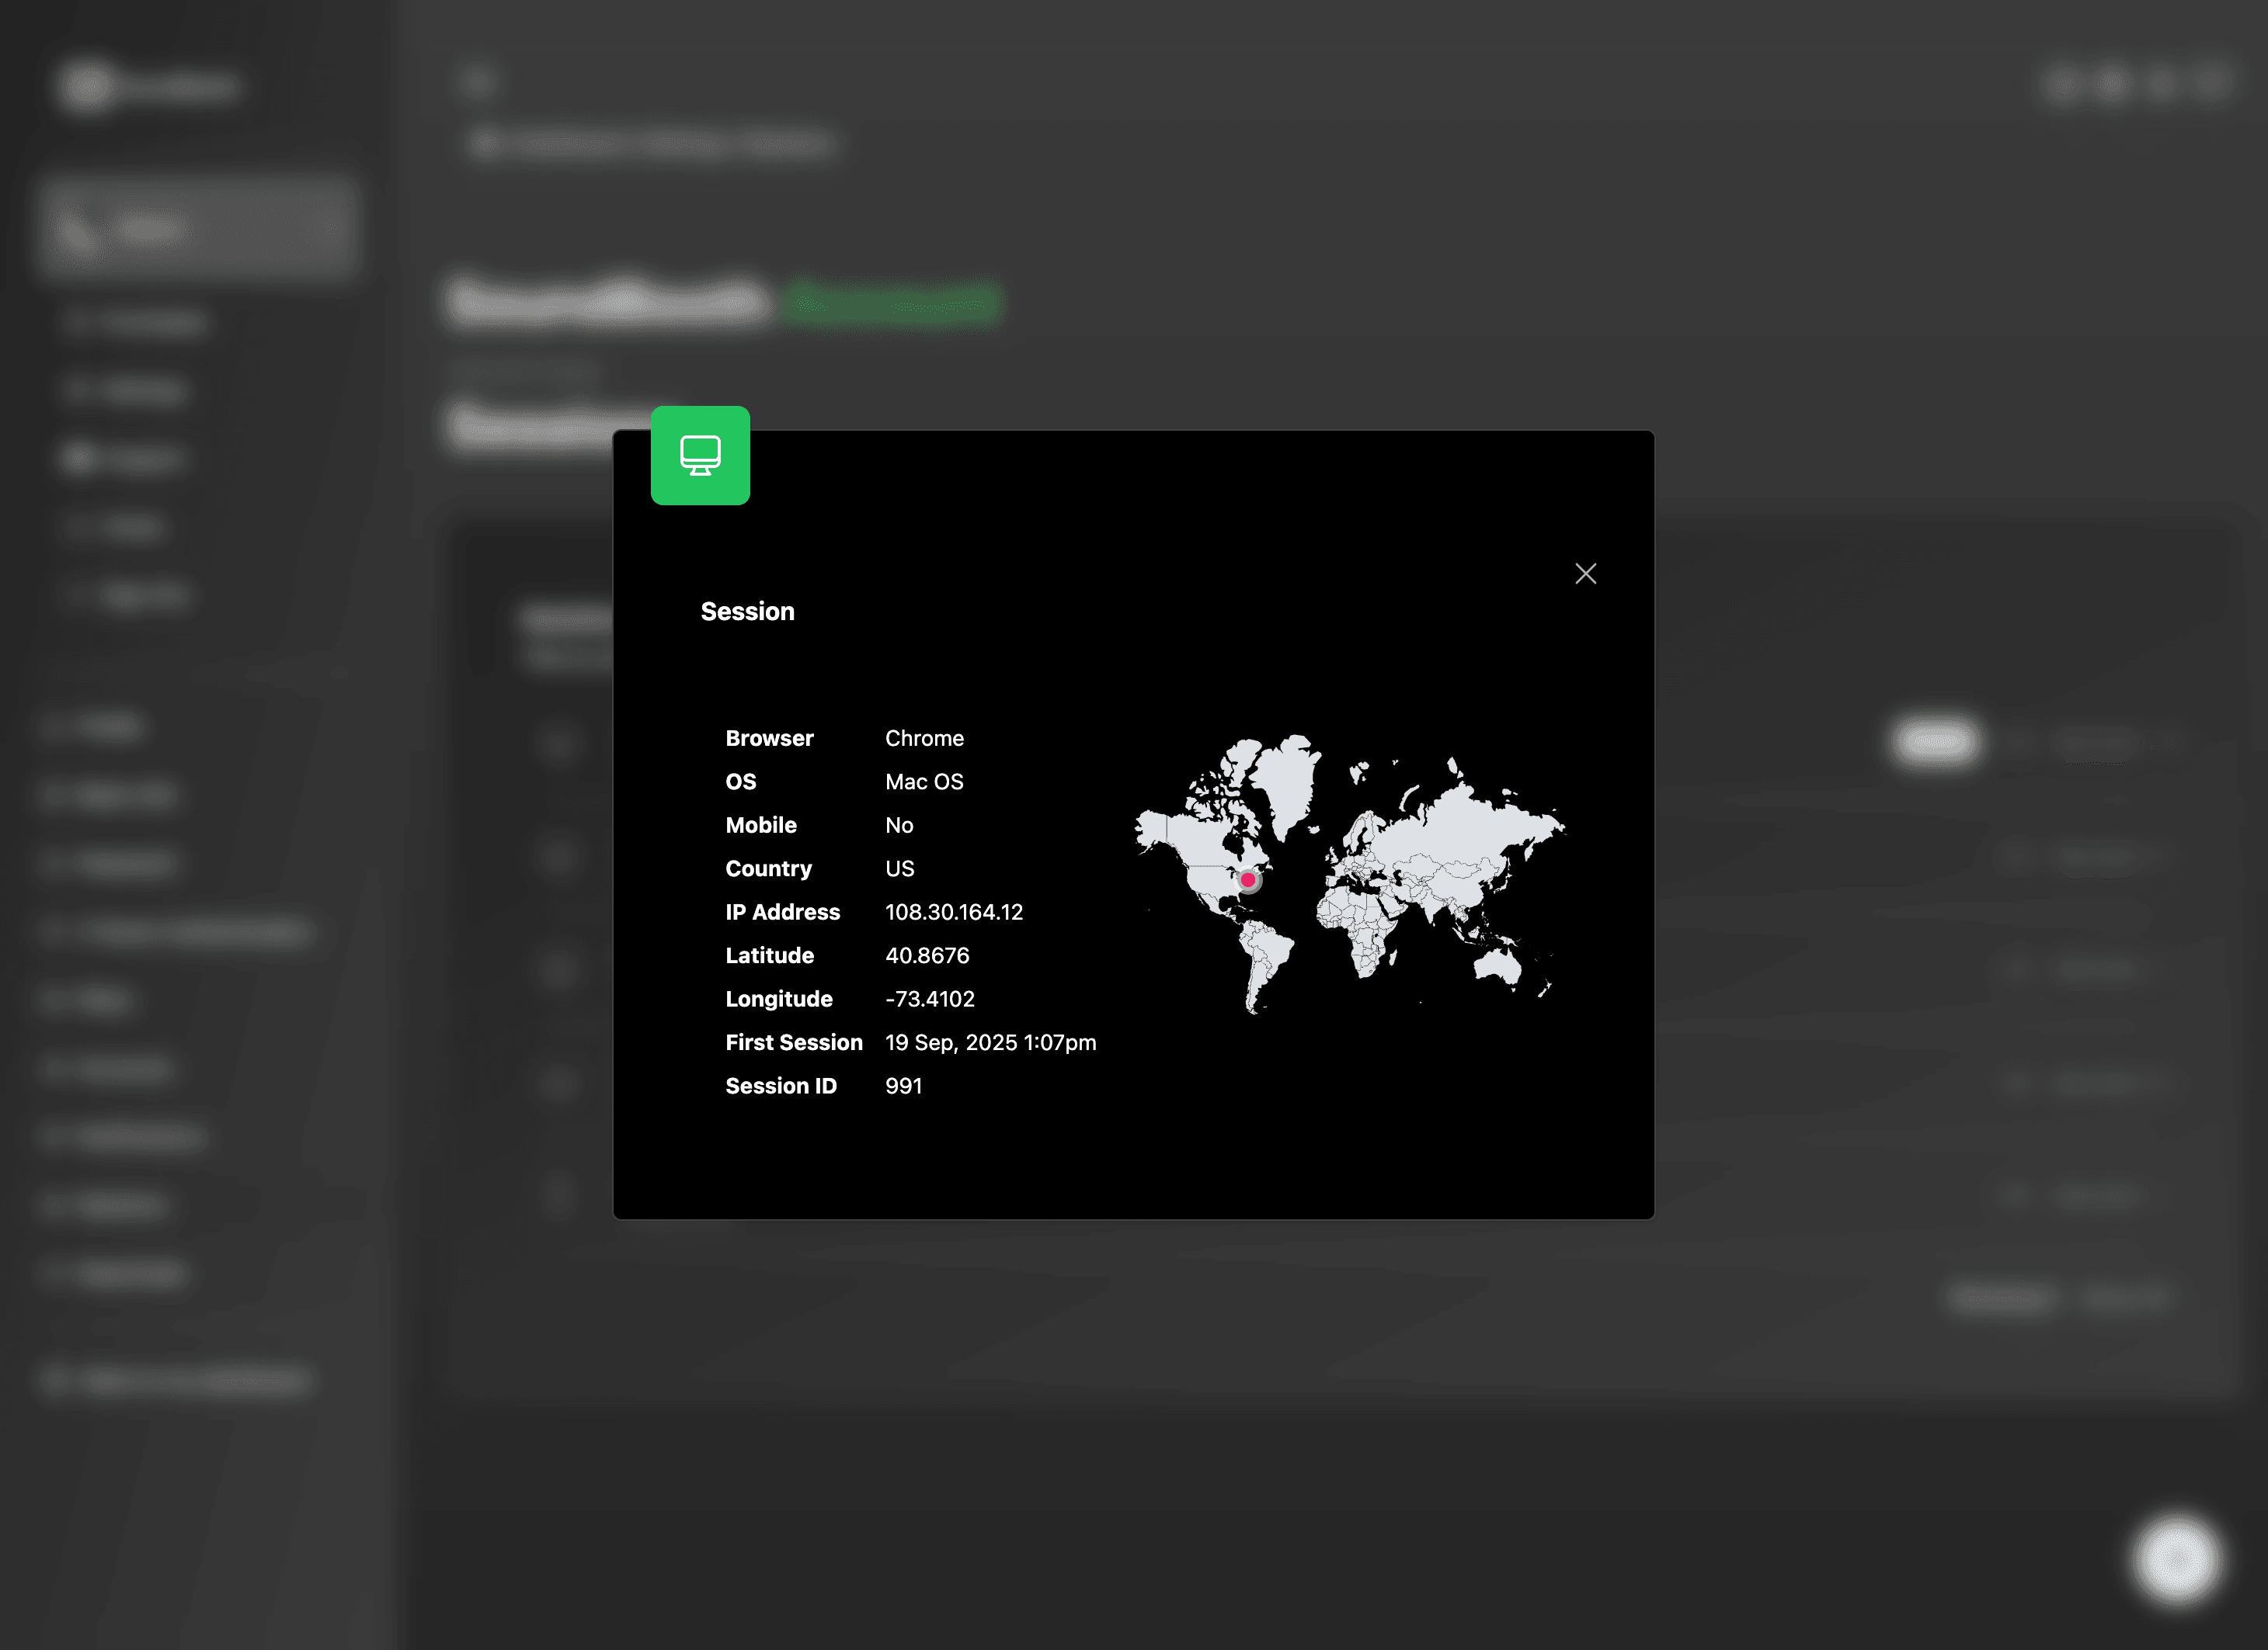Click the pink location marker on the world map
The image size is (2268, 1650).
[x=1248, y=880]
